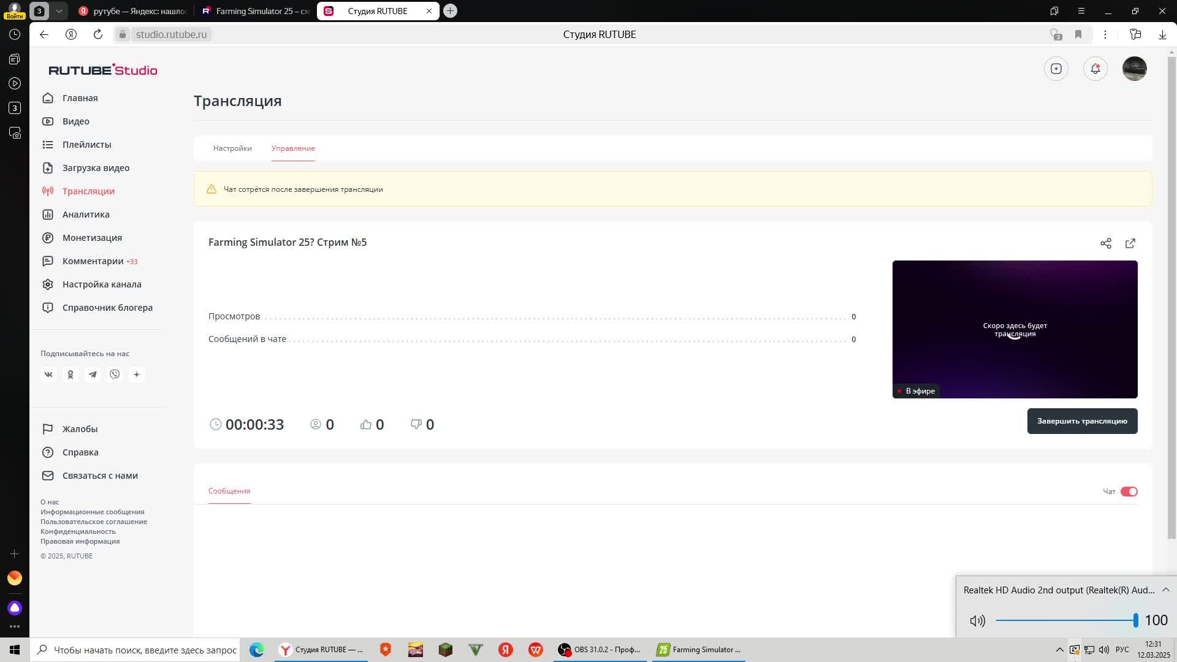Close the Студия RUTUBE browser tab
The image size is (1177, 662).
(429, 11)
